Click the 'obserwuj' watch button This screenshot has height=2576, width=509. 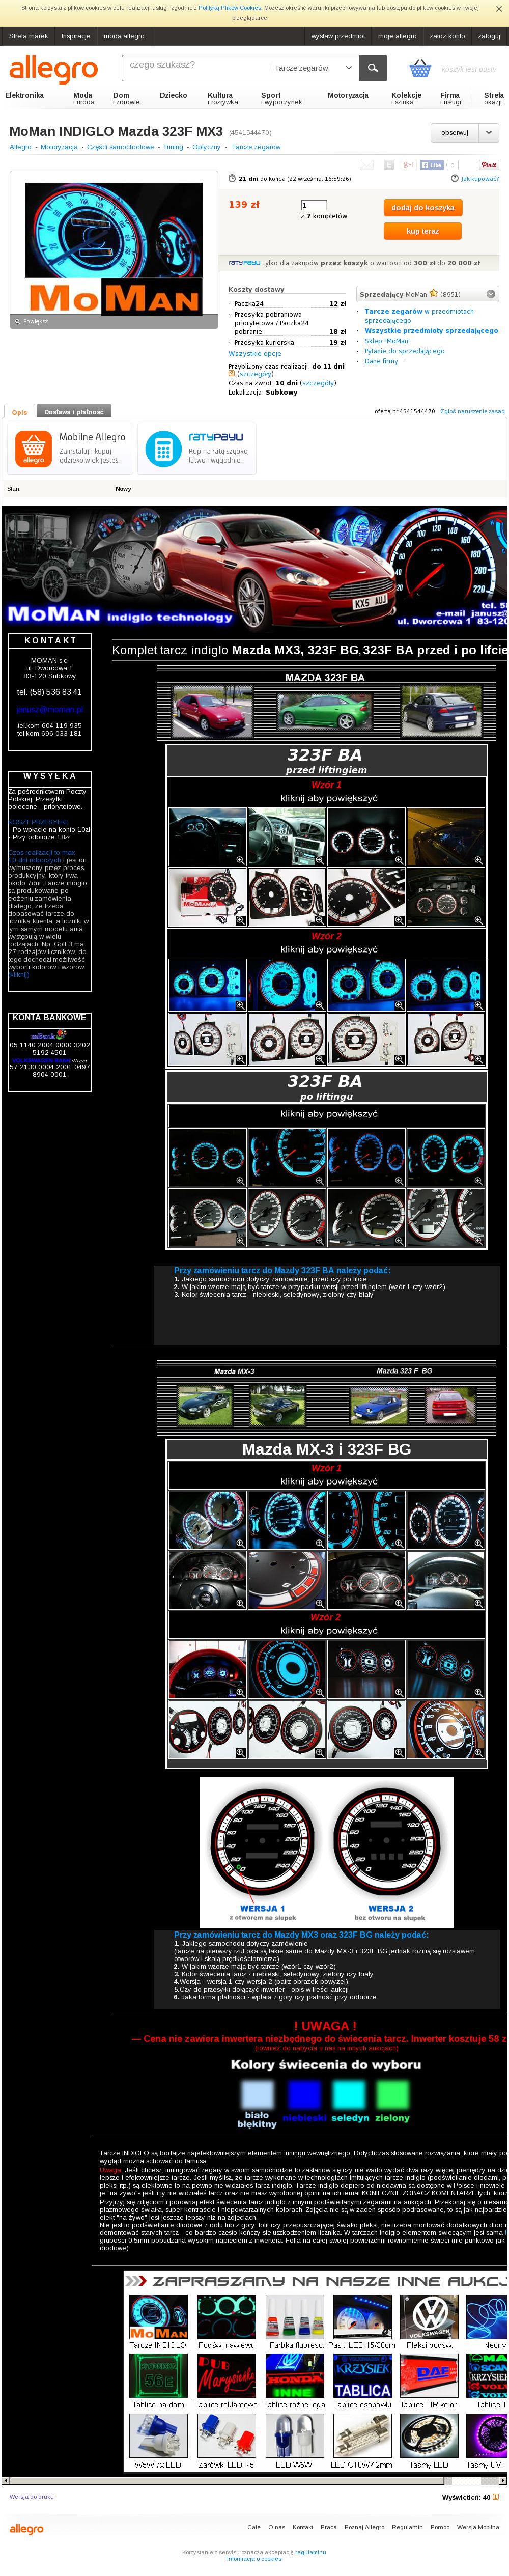click(455, 132)
